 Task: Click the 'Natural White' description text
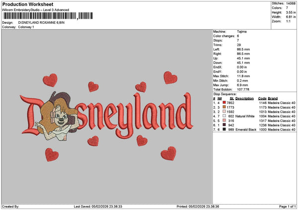(245, 116)
